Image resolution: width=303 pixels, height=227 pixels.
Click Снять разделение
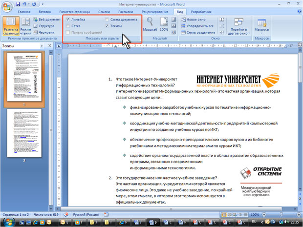[x=198, y=32]
